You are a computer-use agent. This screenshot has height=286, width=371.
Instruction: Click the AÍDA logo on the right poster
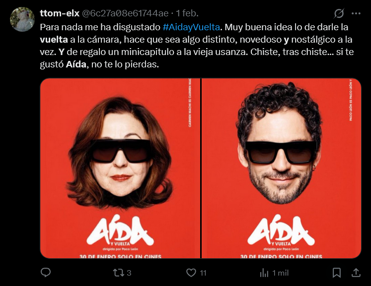281,230
